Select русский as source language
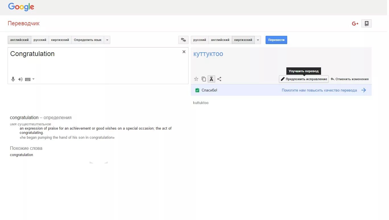 click(40, 40)
